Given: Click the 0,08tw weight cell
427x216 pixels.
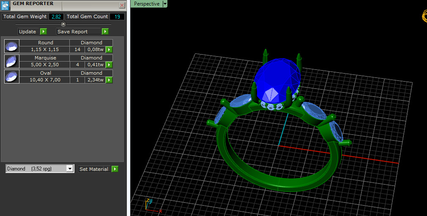Looking at the screenshot, I should (x=95, y=49).
